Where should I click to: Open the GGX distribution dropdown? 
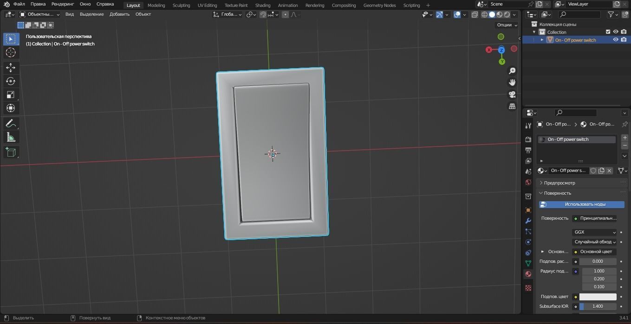(x=594, y=232)
